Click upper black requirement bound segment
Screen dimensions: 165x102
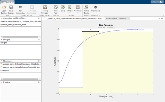tap(90, 32)
